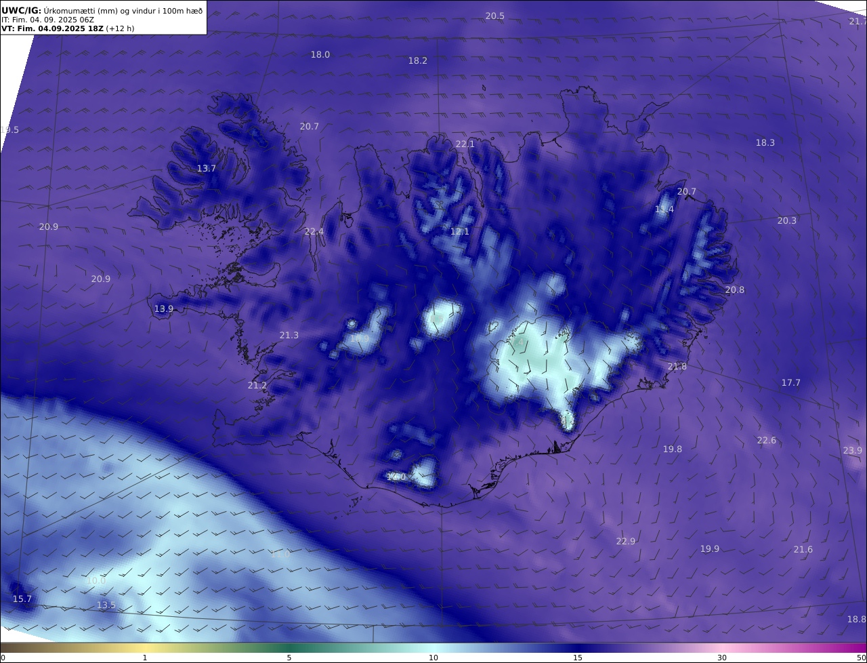Screen dimensions: 867x663
Task: Click the 20.3 value label
Action: point(787,220)
